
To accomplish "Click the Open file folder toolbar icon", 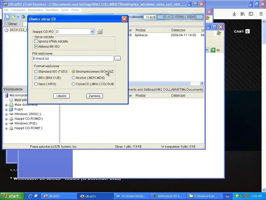I will click(14, 17).
